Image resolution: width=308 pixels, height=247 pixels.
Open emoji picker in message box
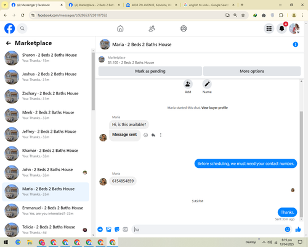288,229
